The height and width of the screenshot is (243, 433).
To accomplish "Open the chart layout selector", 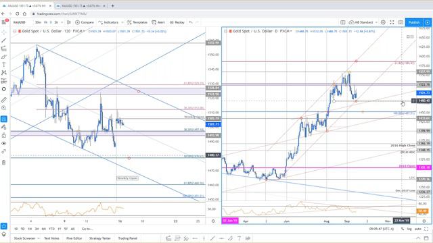I will tap(343, 22).
